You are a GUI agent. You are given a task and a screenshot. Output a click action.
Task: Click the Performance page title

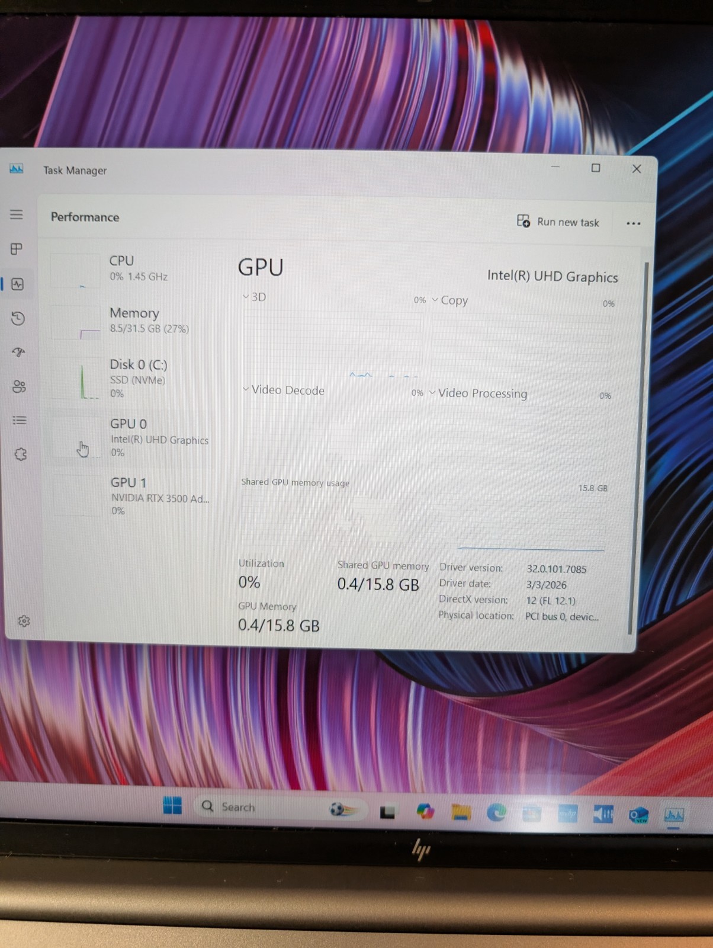pos(85,217)
